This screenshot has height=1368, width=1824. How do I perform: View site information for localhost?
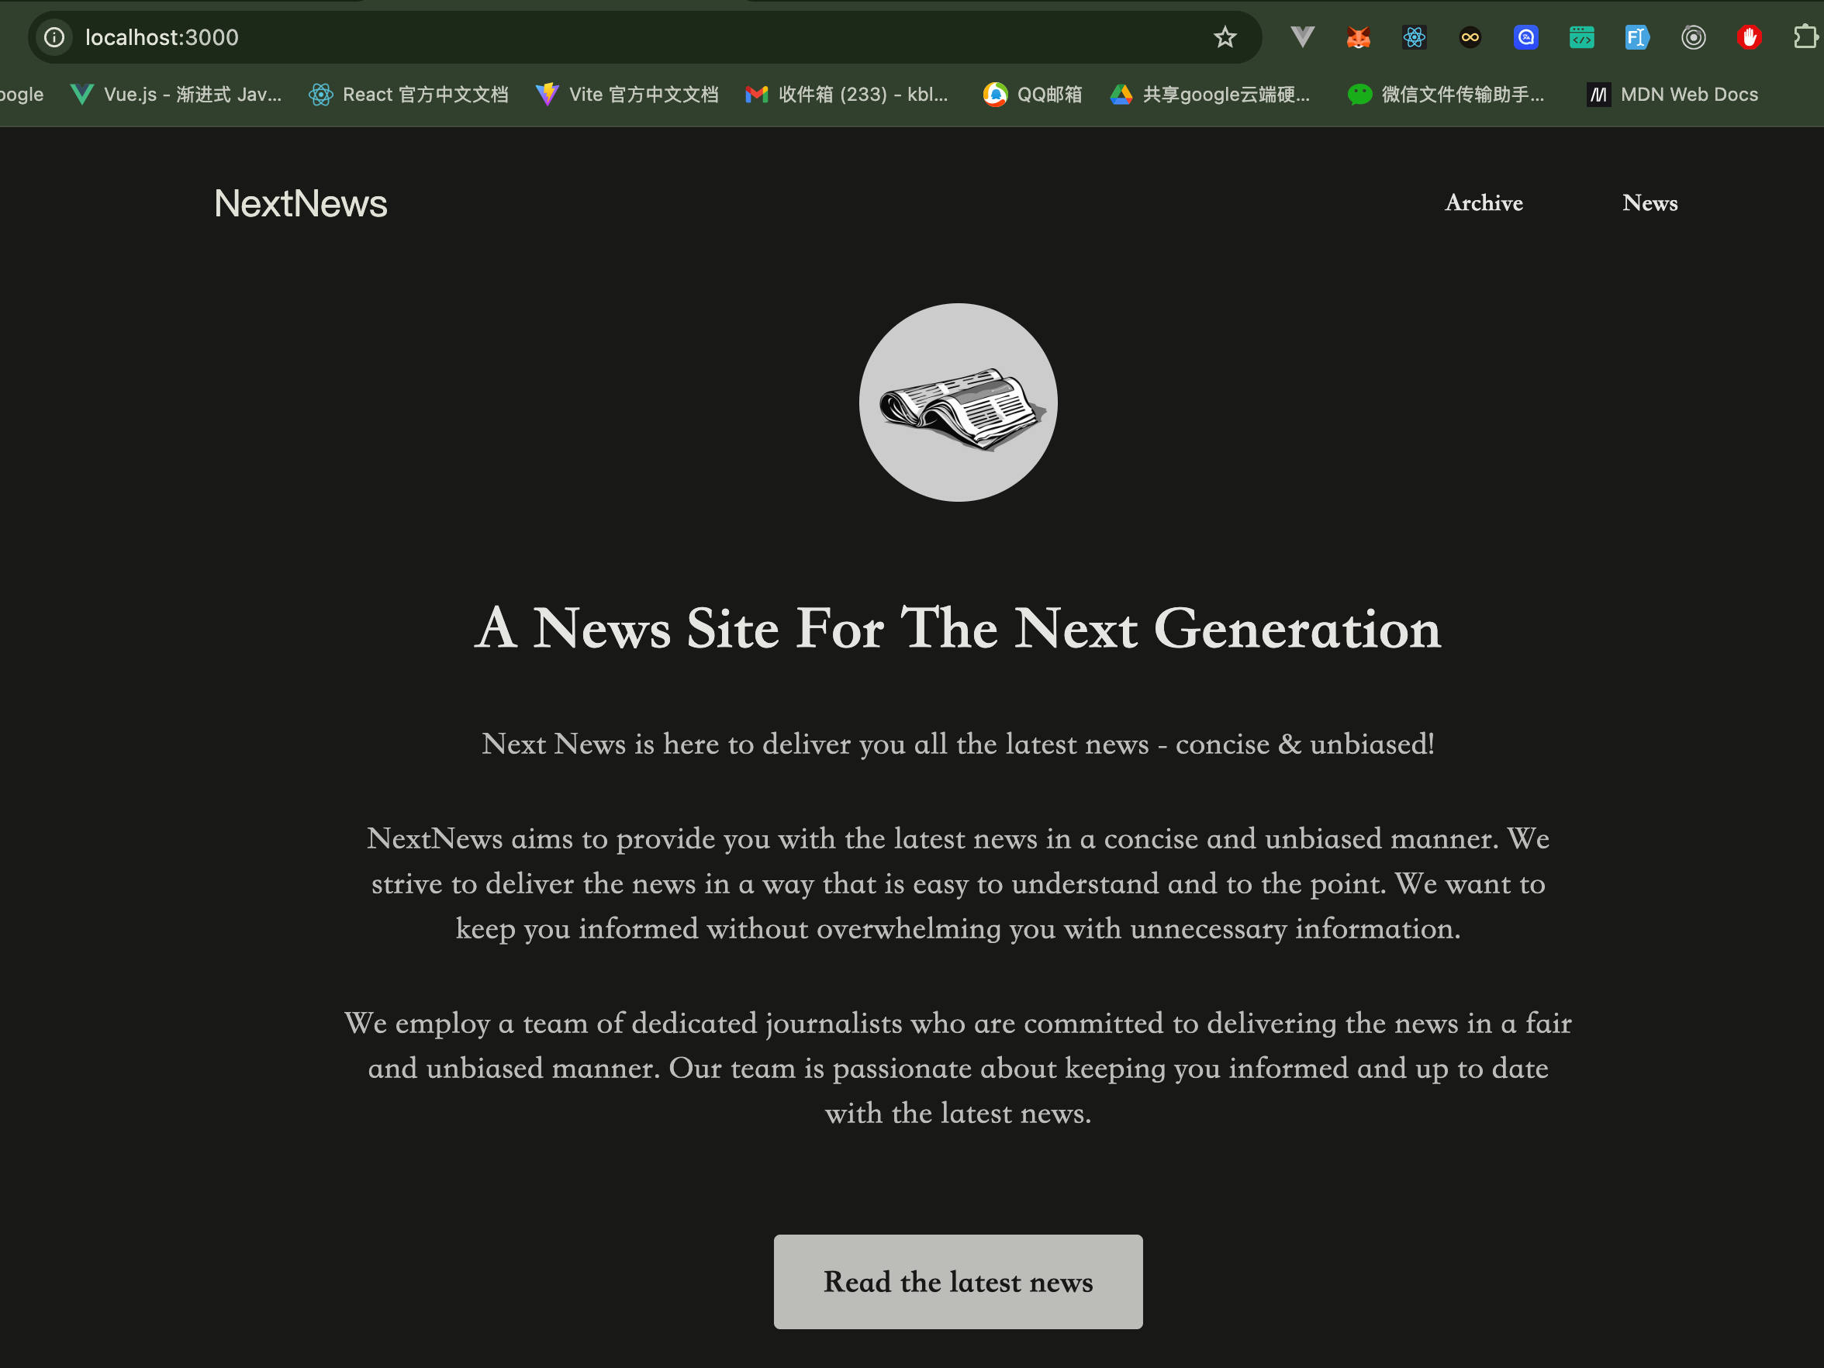pyautogui.click(x=54, y=37)
